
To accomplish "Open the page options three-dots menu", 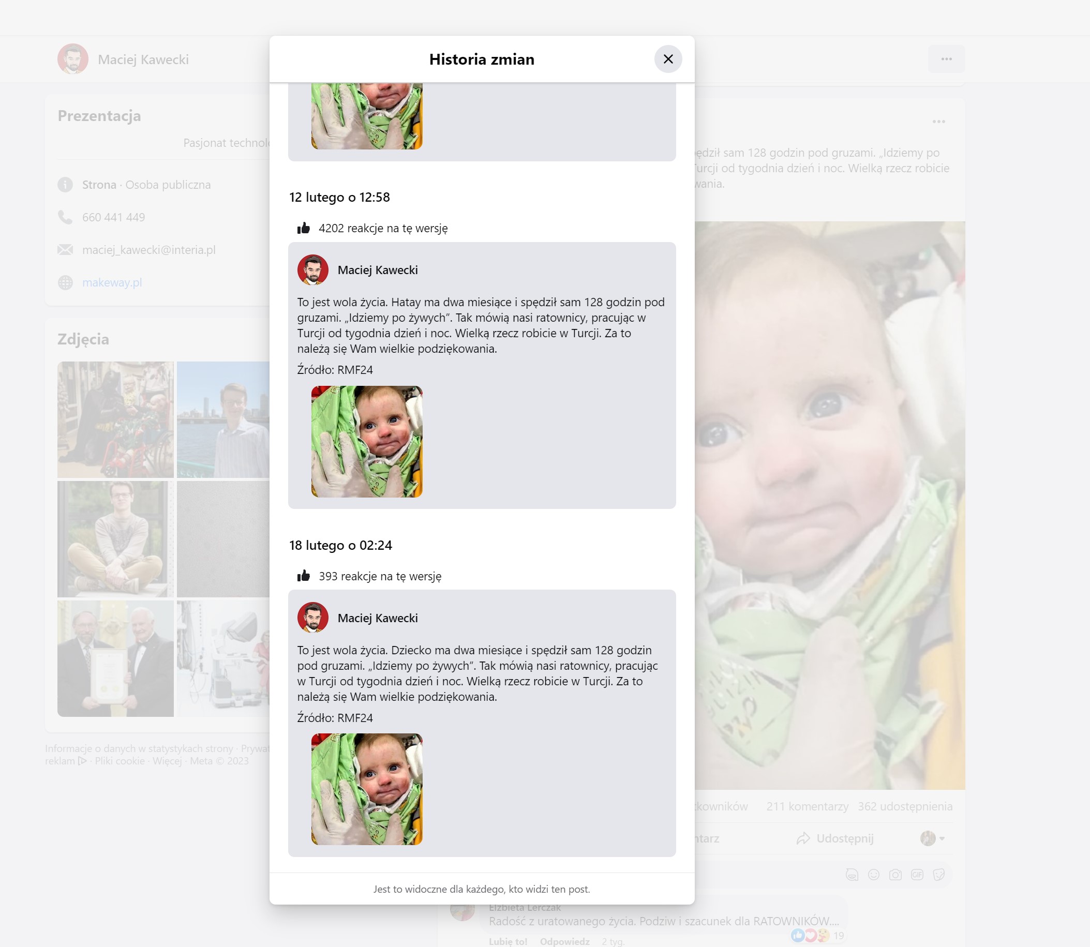I will tap(946, 58).
